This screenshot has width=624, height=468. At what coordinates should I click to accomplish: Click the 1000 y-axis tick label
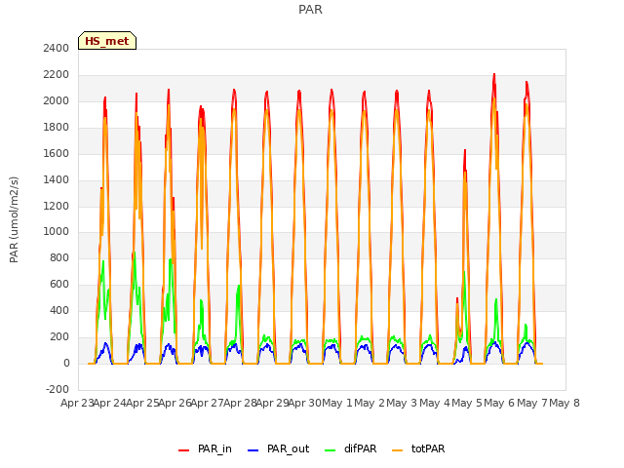[57, 232]
